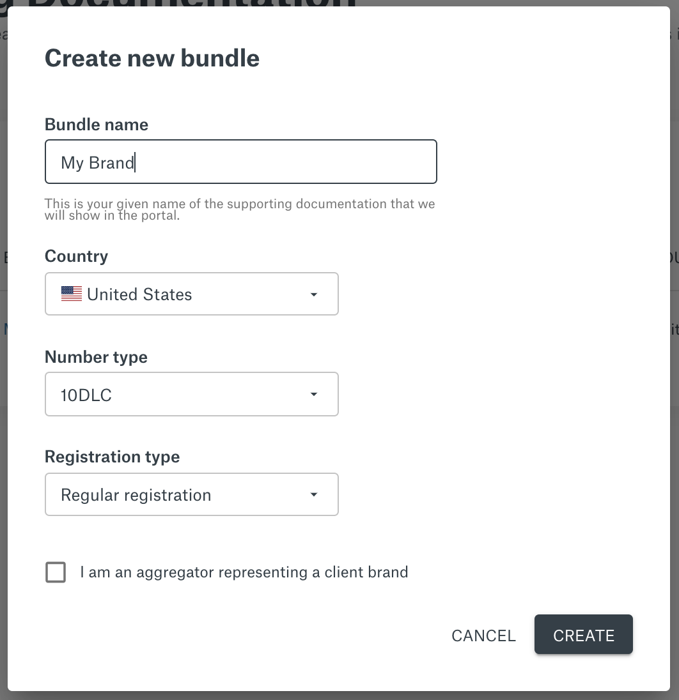This screenshot has height=700, width=679.
Task: Click the Registration type caret arrow
Action: coord(314,494)
